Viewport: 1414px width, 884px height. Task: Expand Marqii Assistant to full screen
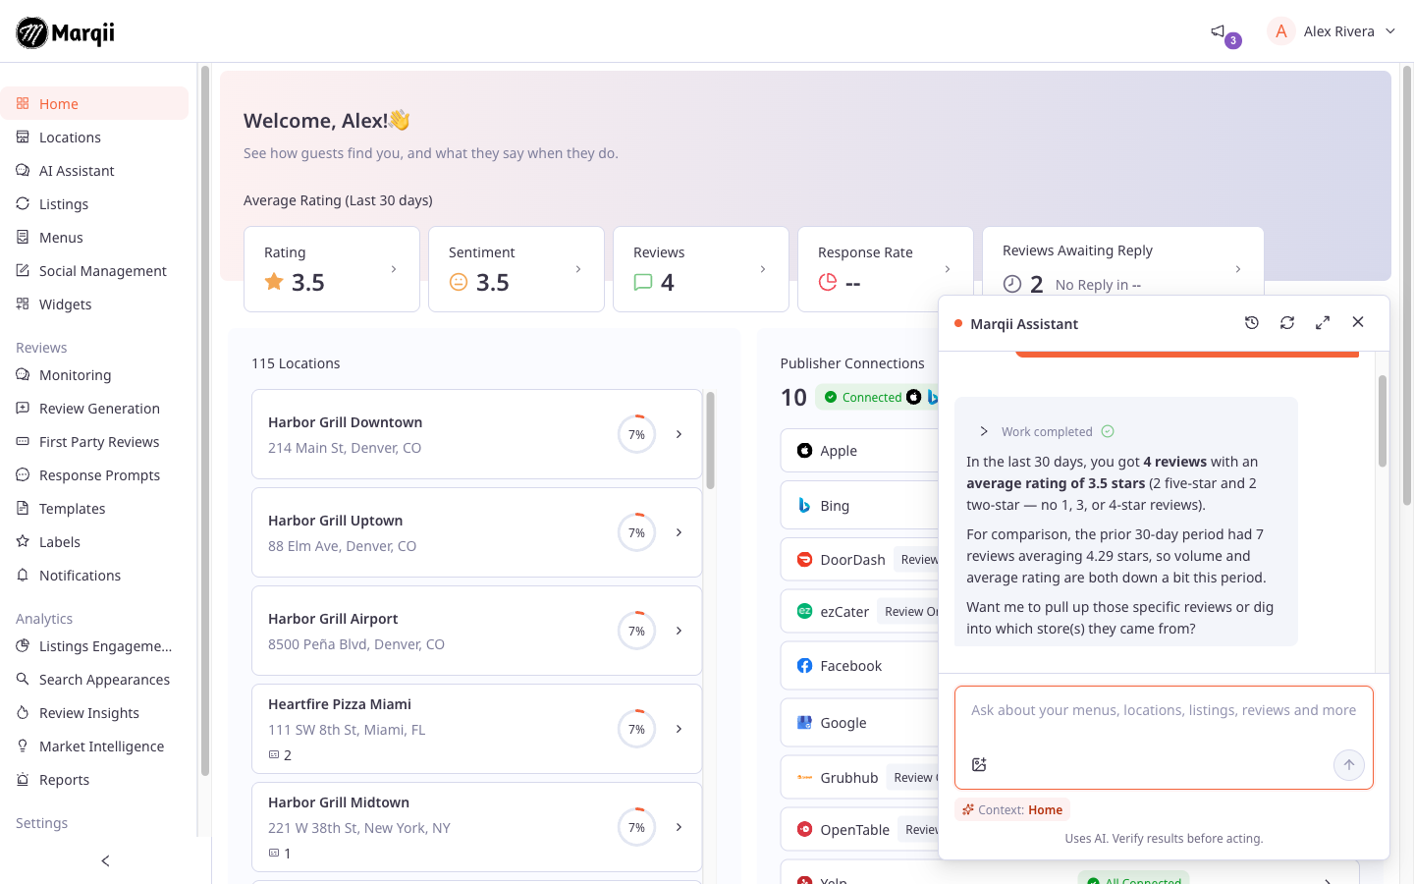point(1323,322)
